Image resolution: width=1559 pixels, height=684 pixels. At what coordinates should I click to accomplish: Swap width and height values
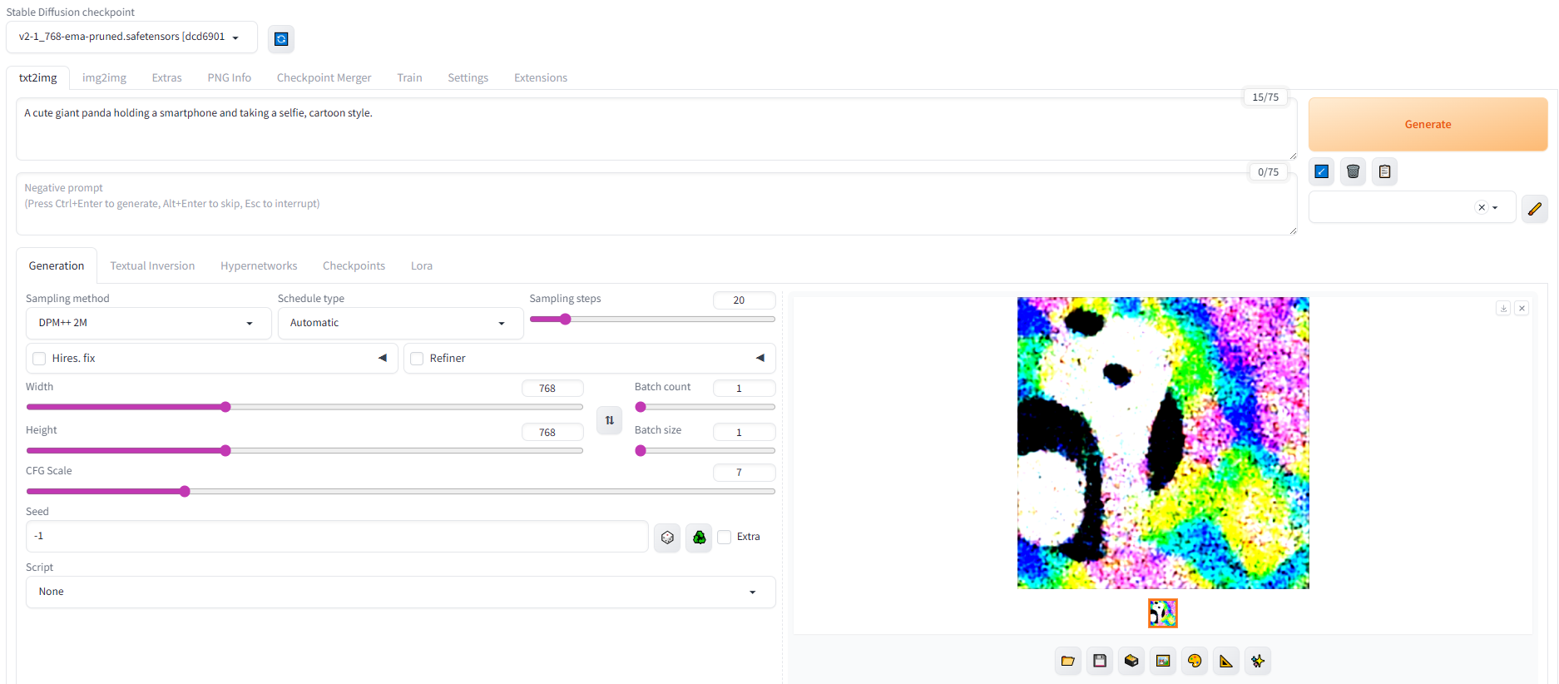pyautogui.click(x=609, y=420)
